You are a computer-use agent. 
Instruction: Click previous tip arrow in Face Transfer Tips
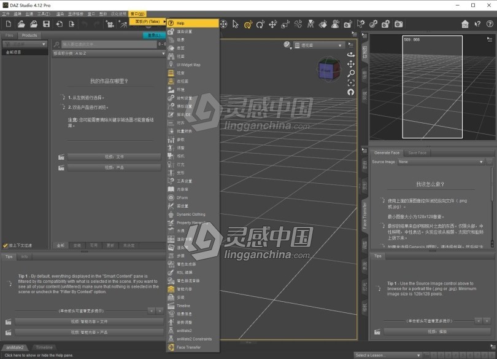pos(479,322)
